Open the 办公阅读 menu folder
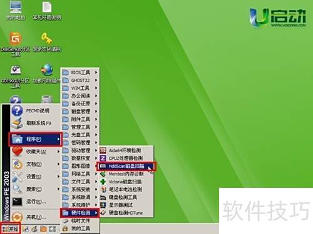This screenshot has height=234, width=313. [80, 96]
